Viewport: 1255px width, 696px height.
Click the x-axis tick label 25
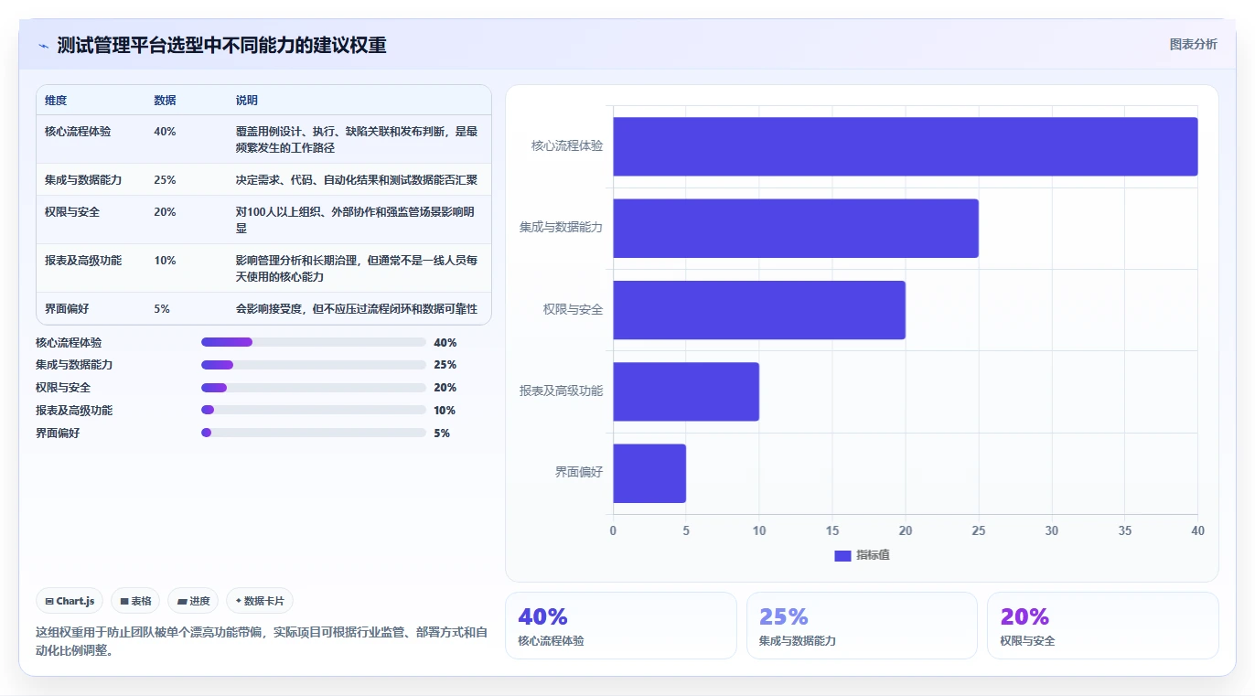(979, 531)
